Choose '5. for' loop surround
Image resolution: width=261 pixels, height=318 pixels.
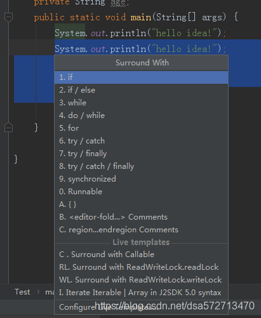pyautogui.click(x=141, y=128)
